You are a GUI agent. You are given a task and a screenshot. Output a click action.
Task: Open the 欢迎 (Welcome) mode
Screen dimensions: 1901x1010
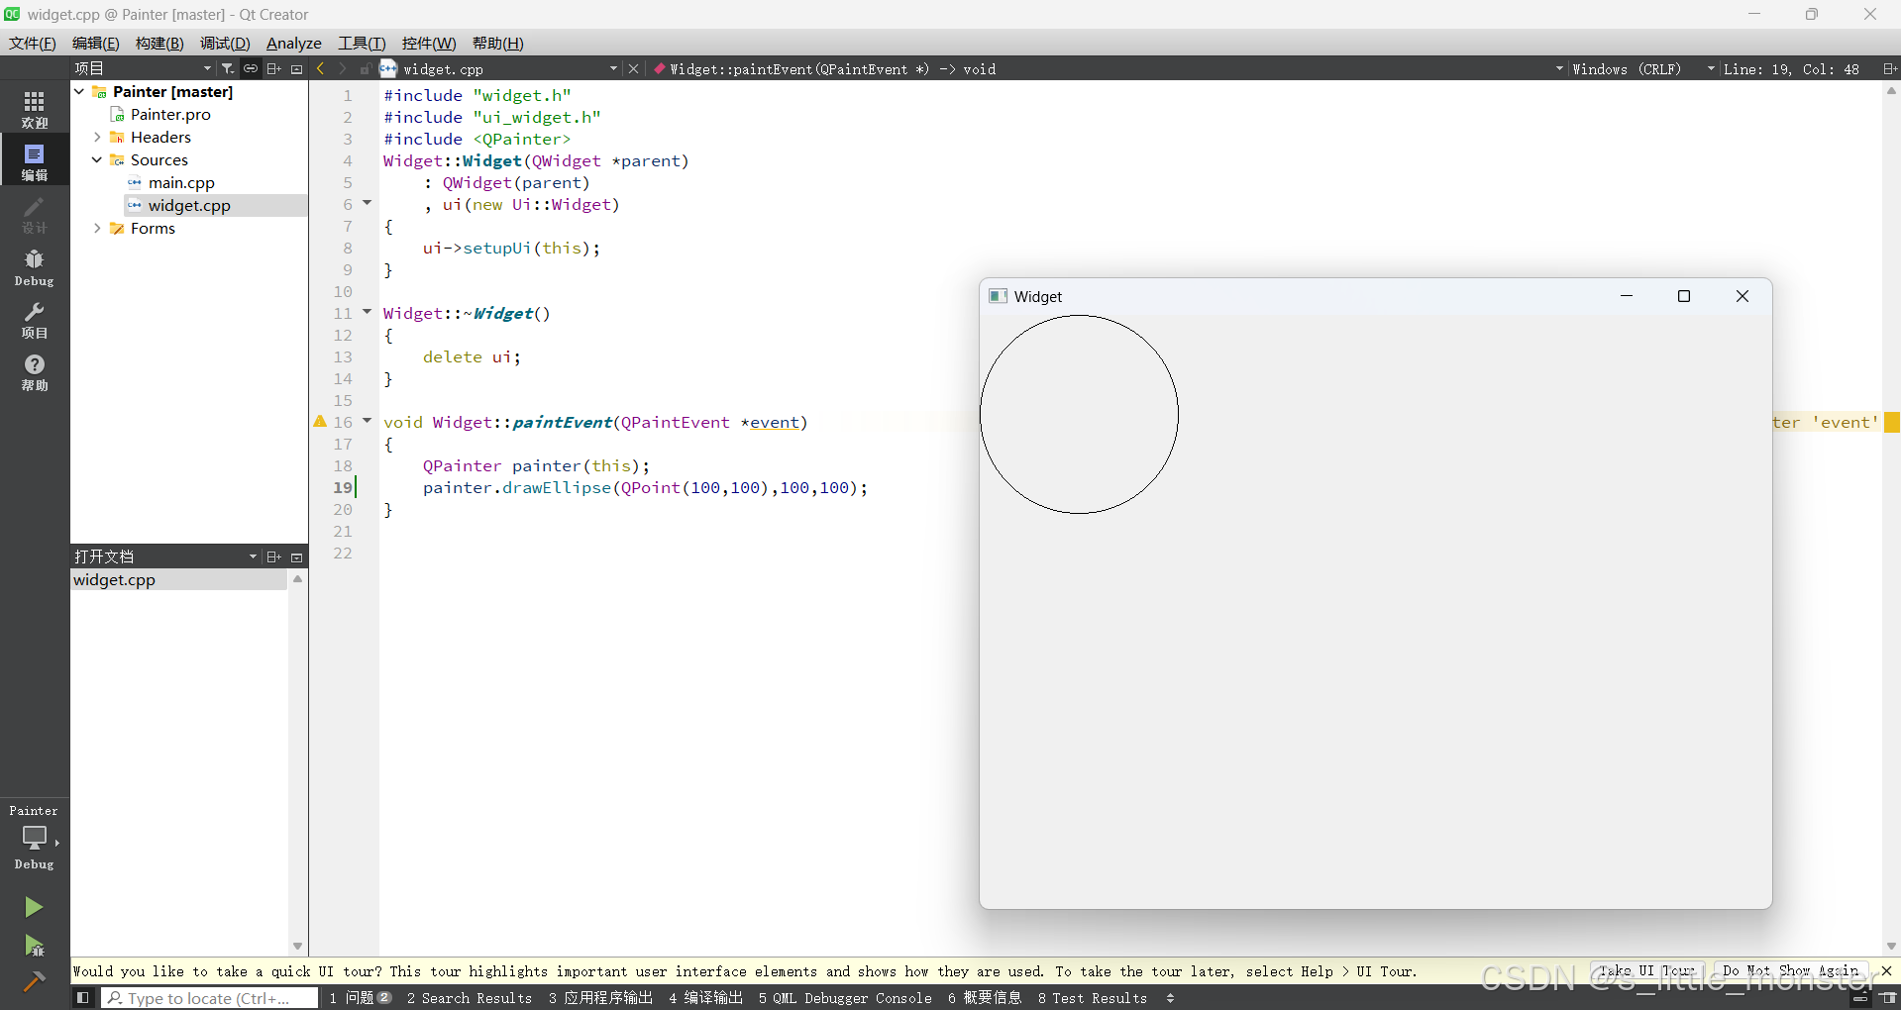coord(35,109)
